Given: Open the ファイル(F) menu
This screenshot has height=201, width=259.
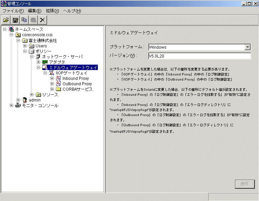Looking at the screenshot, I should coord(13,11).
